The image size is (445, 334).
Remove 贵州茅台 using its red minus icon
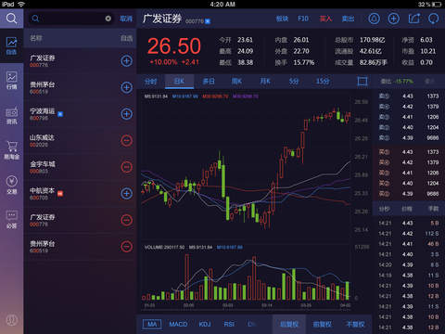126,247
